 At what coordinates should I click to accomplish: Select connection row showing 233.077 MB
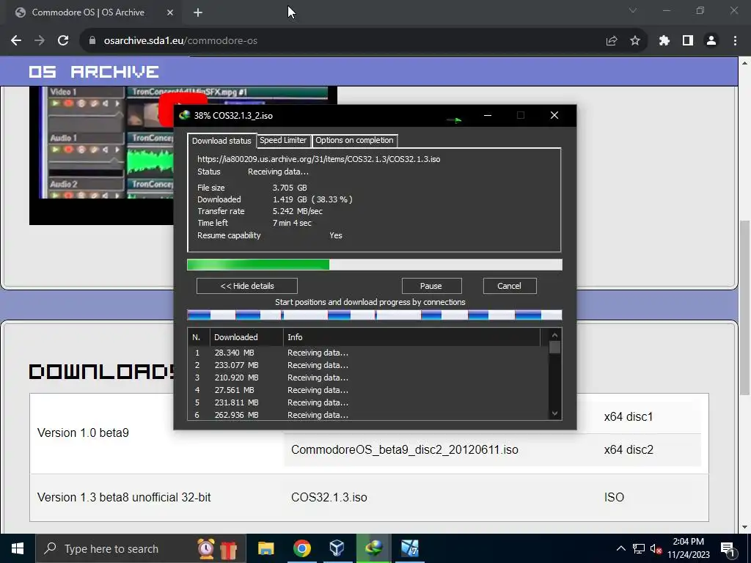pyautogui.click(x=368, y=365)
